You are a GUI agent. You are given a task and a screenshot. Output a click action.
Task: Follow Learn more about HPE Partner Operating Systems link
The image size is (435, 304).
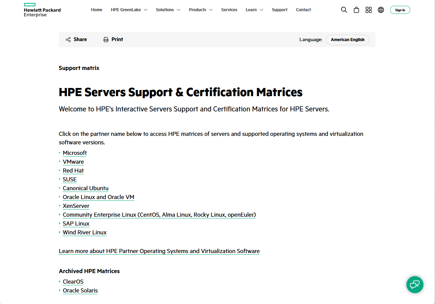coord(159,251)
